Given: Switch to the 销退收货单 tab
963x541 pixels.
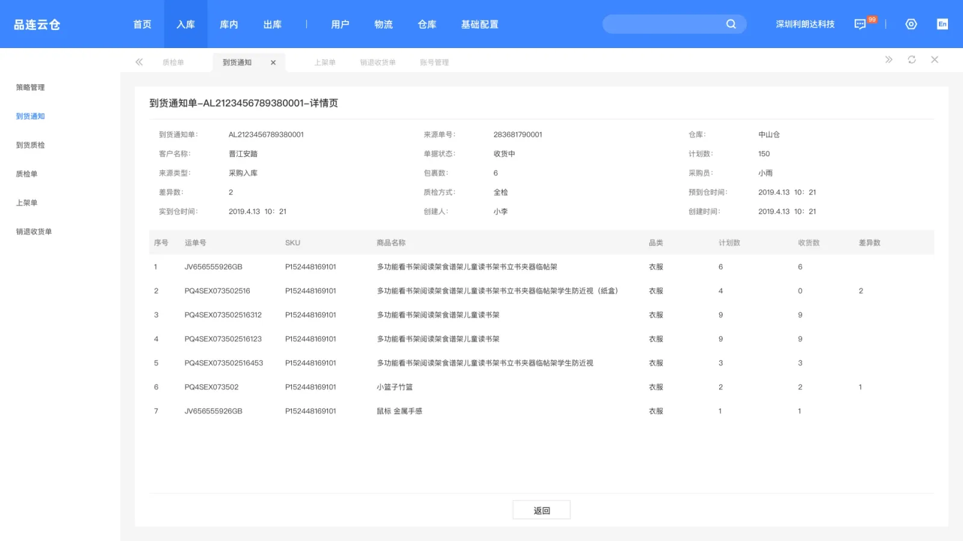Looking at the screenshot, I should [378, 63].
